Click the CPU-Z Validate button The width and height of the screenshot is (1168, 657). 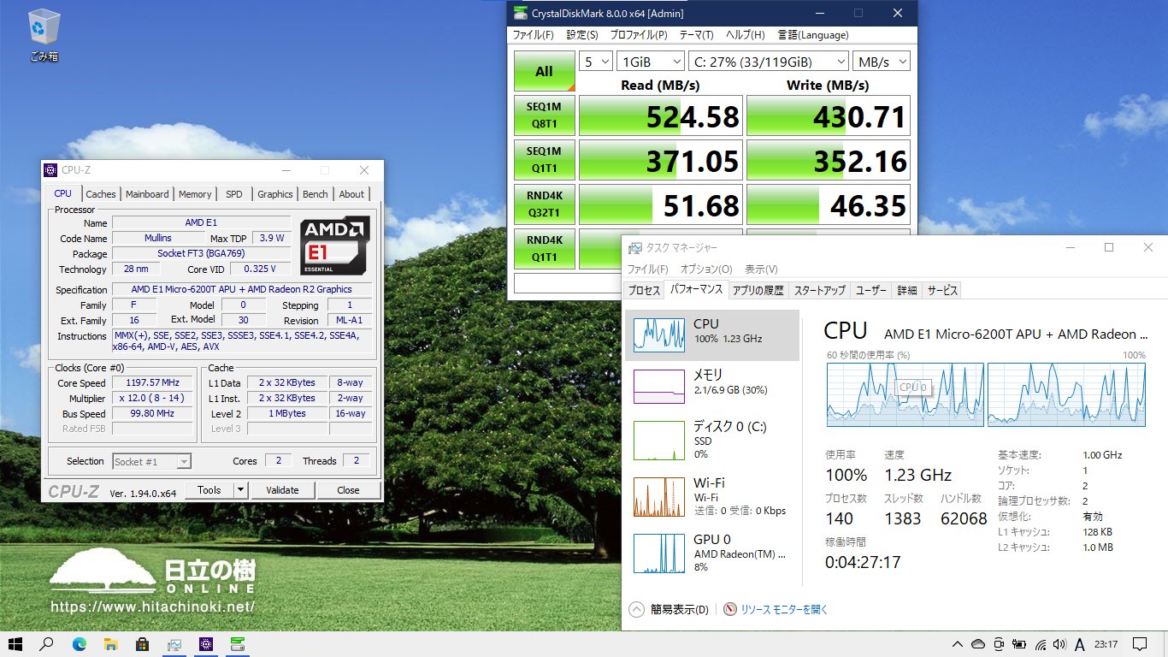[x=282, y=490]
